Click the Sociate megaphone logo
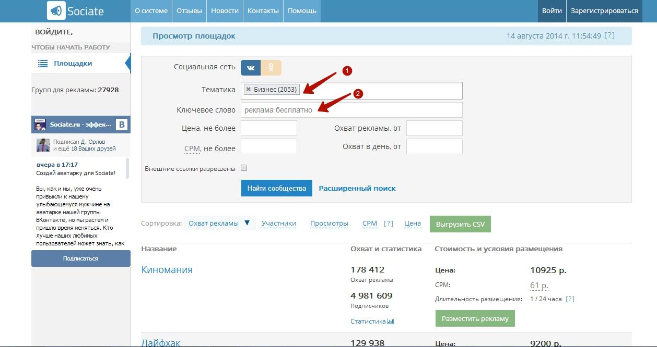 pos(56,10)
